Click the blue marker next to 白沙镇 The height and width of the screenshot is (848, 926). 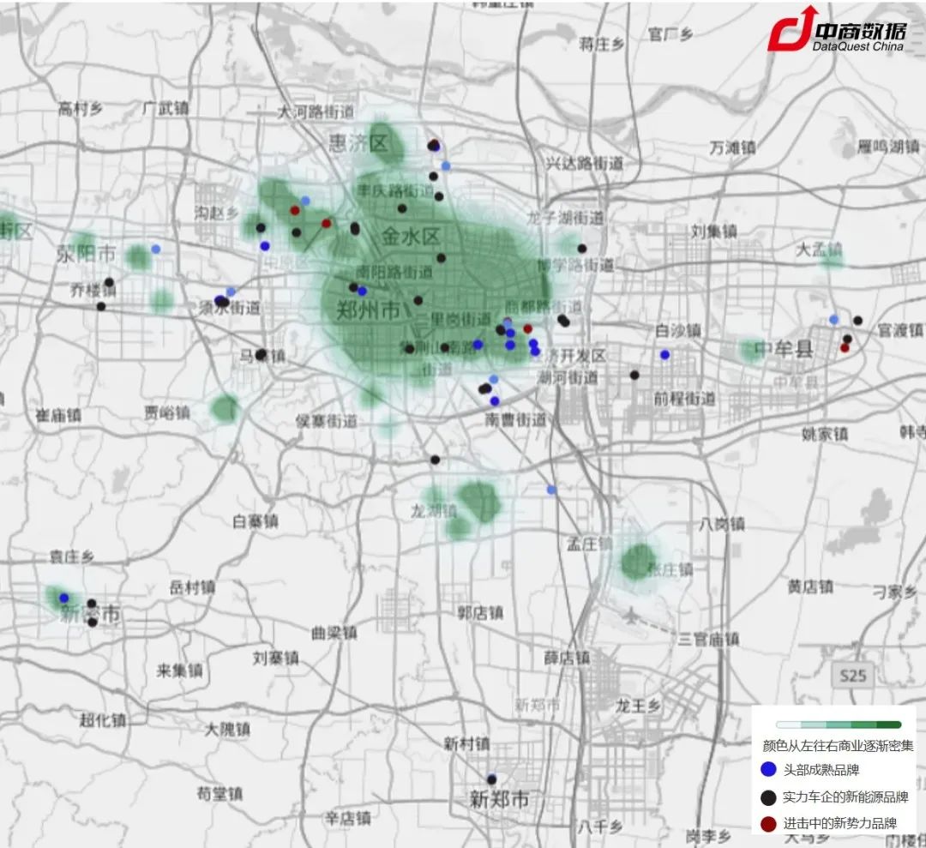click(x=664, y=354)
